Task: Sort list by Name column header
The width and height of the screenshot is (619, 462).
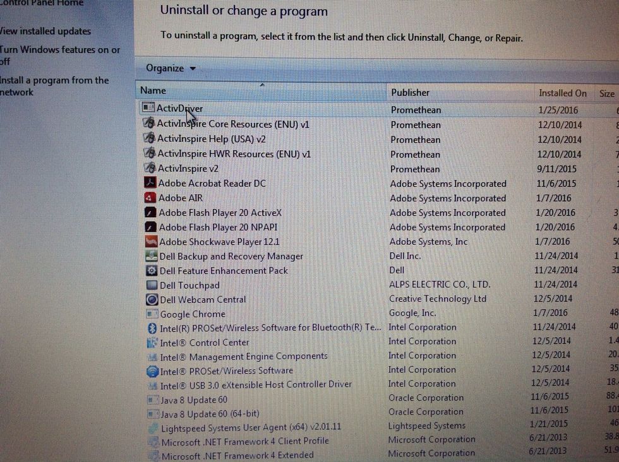Action: coord(153,91)
